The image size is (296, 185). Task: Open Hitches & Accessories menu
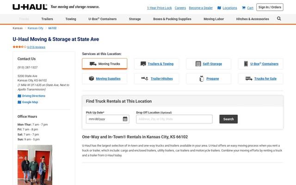tap(253, 19)
